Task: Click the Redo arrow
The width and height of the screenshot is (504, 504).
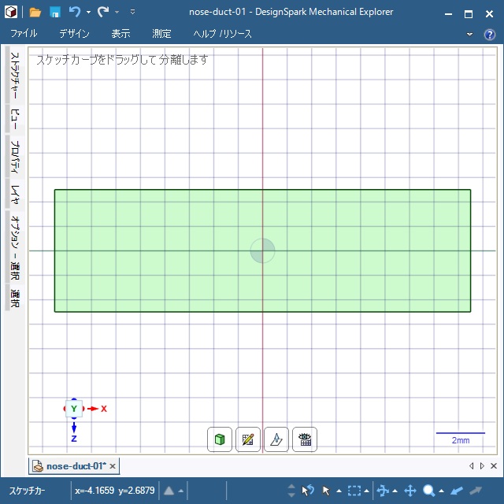Action: point(103,12)
